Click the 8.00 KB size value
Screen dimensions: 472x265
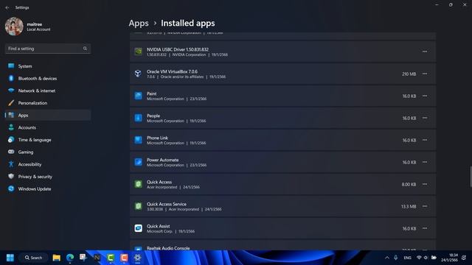tap(409, 184)
